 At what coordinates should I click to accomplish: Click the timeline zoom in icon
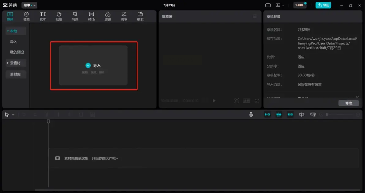click(358, 115)
